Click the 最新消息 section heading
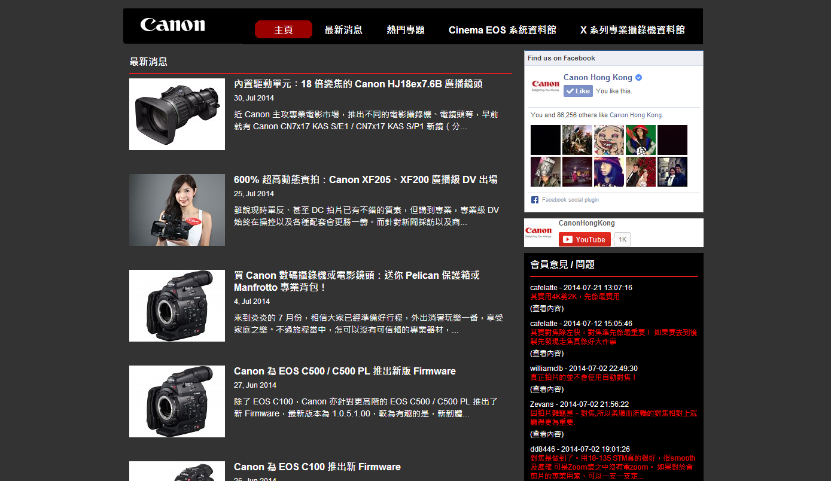Screen dimensions: 831x481 (148, 62)
